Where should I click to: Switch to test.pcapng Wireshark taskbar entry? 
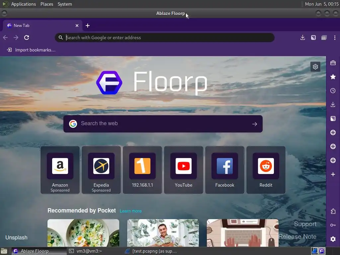(x=151, y=251)
